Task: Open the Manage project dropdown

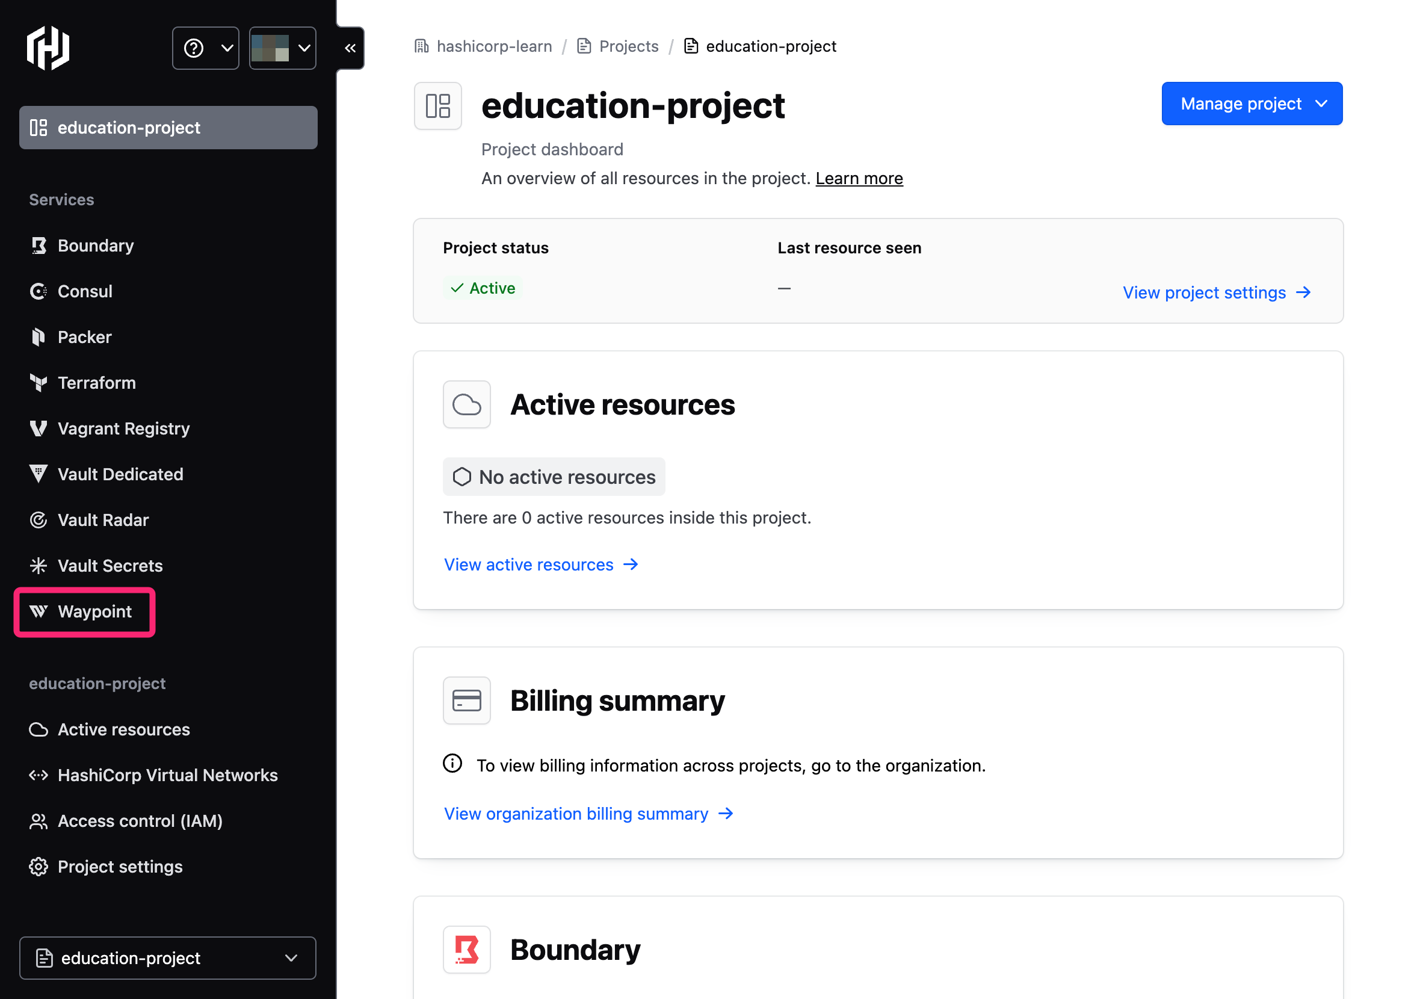Action: point(1252,104)
